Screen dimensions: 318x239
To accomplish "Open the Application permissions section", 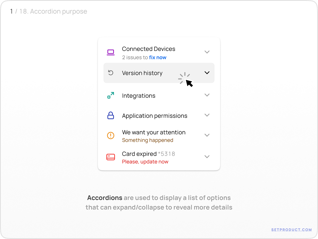I will click(207, 115).
